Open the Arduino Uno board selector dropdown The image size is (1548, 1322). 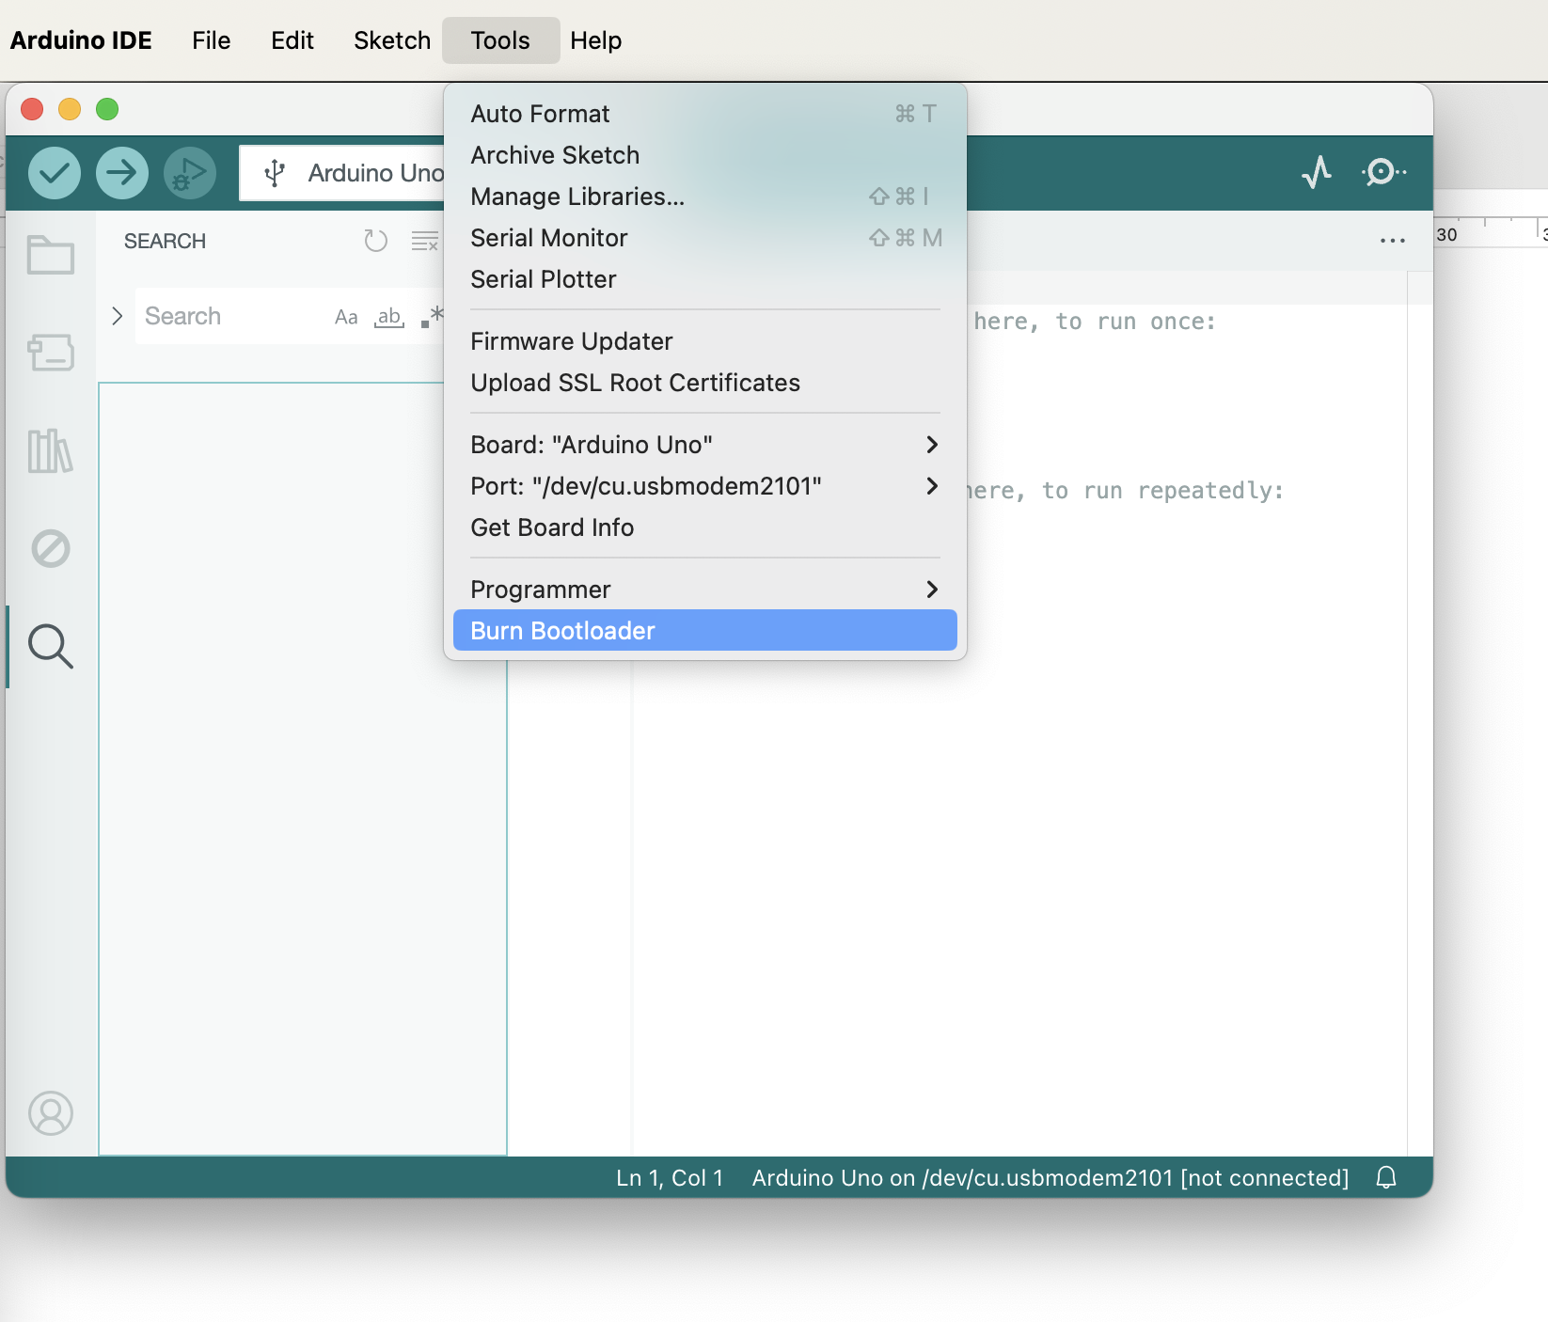[x=342, y=173]
